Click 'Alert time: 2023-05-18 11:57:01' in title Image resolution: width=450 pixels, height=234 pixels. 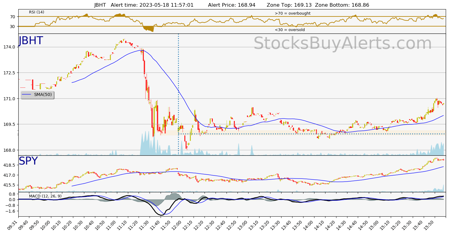[x=152, y=5]
